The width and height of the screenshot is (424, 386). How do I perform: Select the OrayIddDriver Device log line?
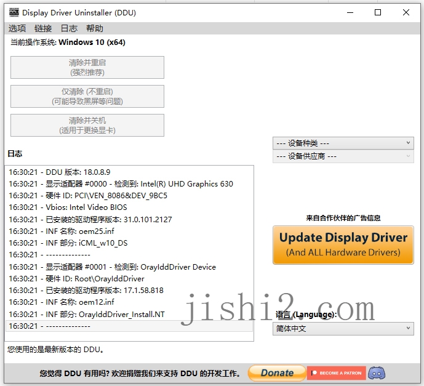(129, 267)
